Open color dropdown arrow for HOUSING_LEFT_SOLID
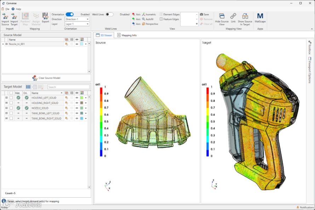 click(x=86, y=98)
